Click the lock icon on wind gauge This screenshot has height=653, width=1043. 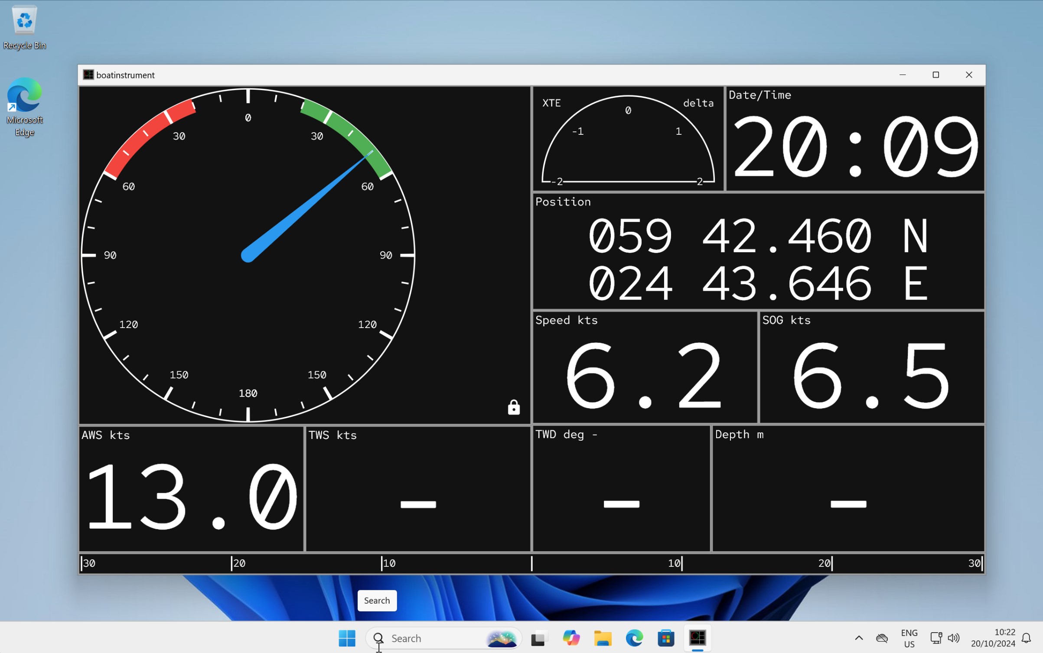coord(514,407)
